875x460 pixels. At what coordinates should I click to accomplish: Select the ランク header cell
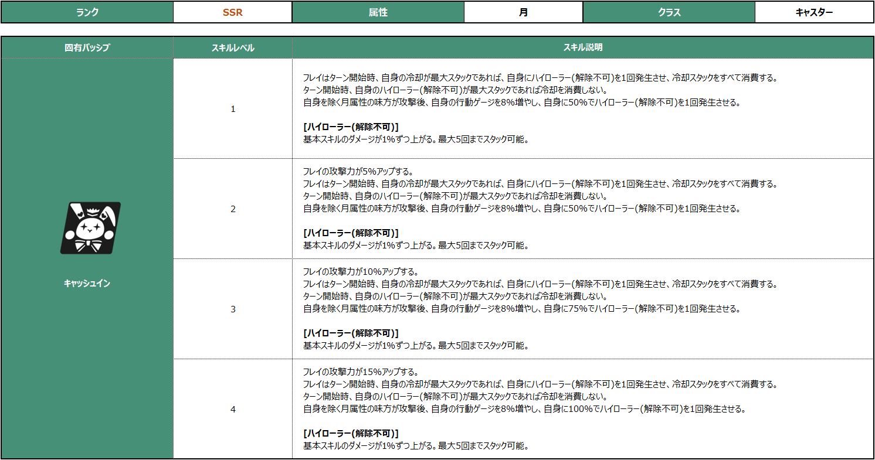coord(87,12)
